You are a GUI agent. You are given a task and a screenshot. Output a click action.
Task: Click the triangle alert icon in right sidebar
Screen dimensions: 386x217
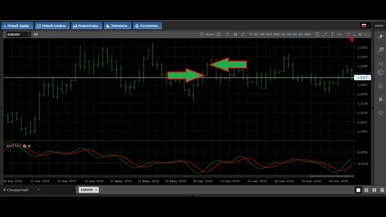pos(381,86)
